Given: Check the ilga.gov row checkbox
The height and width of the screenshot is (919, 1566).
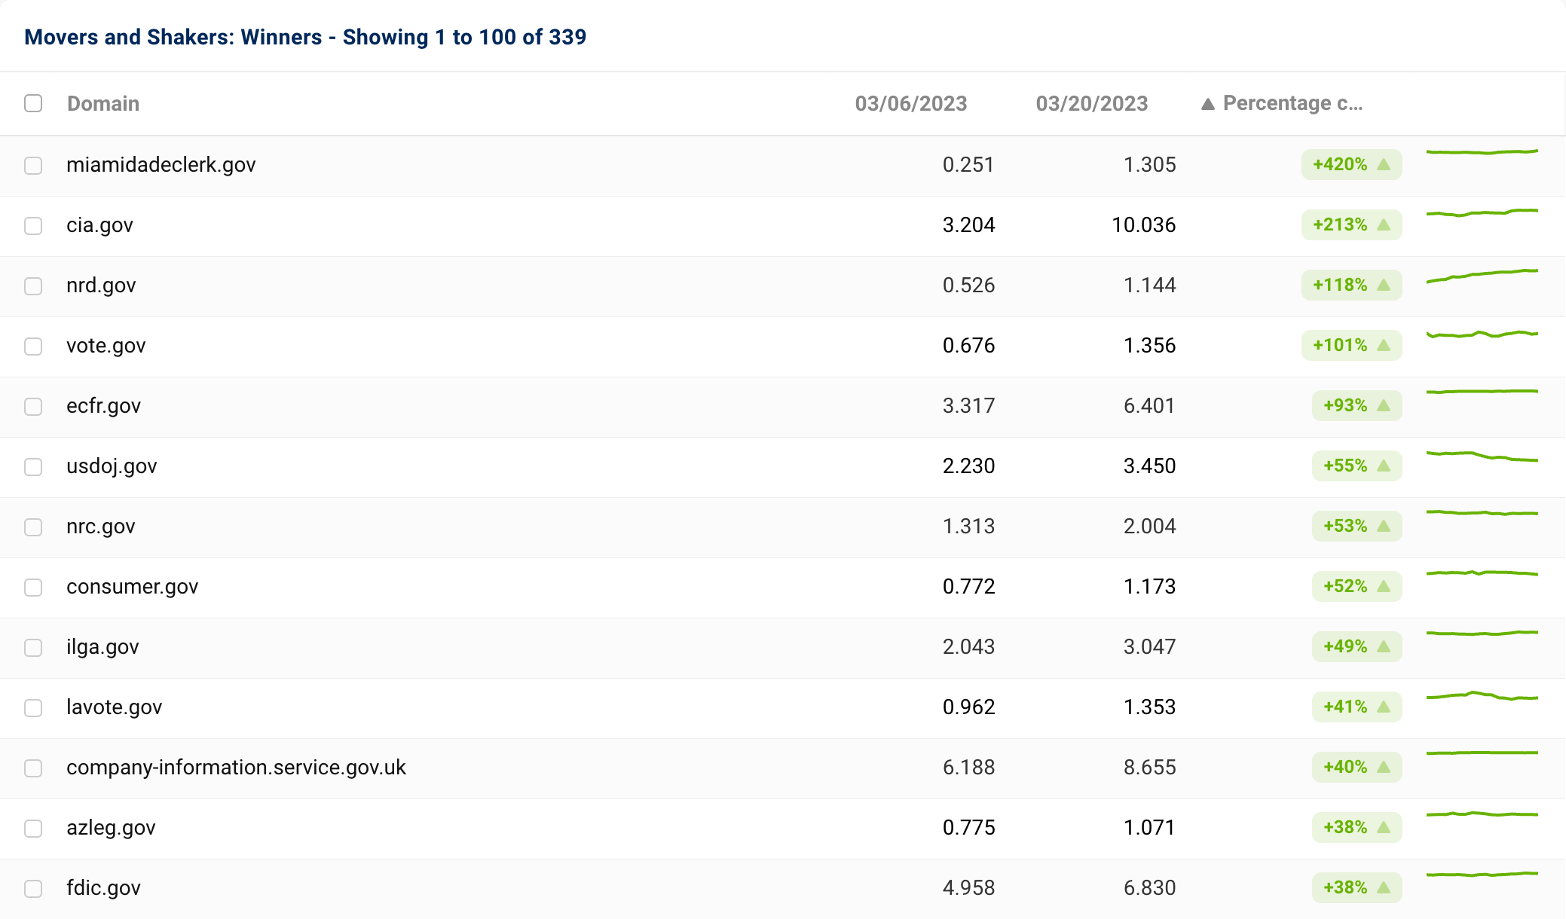Looking at the screenshot, I should (x=33, y=647).
